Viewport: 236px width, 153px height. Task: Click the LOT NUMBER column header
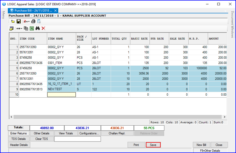tap(101, 39)
